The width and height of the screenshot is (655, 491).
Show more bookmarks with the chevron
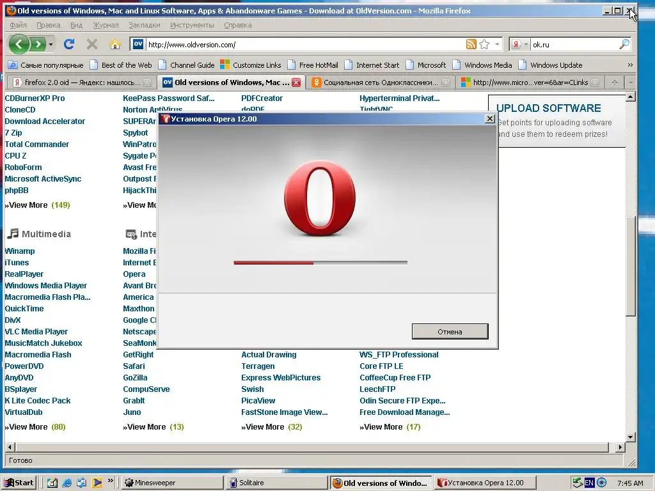point(630,65)
